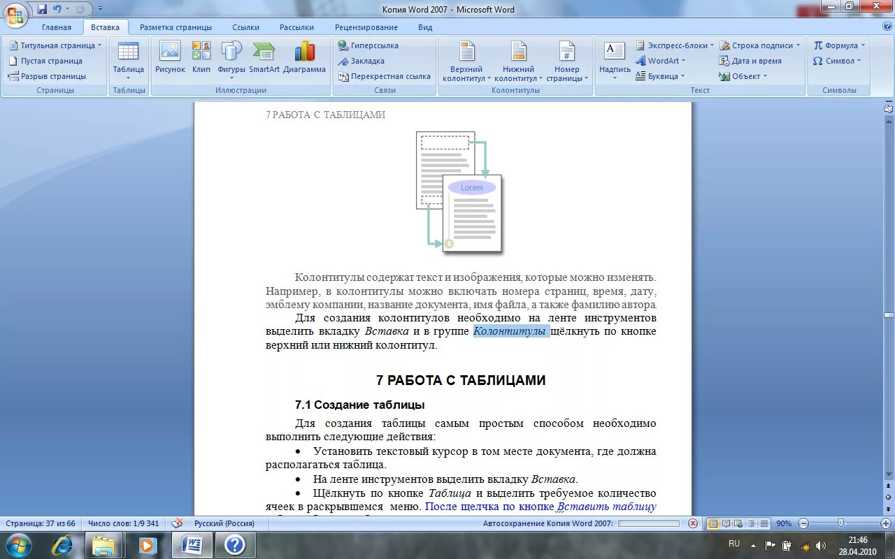
Task: Save the document via Quick Access floppy icon
Action: (42, 9)
